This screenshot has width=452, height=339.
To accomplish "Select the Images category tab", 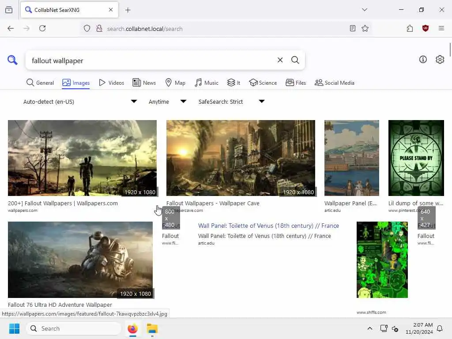I will pos(76,83).
